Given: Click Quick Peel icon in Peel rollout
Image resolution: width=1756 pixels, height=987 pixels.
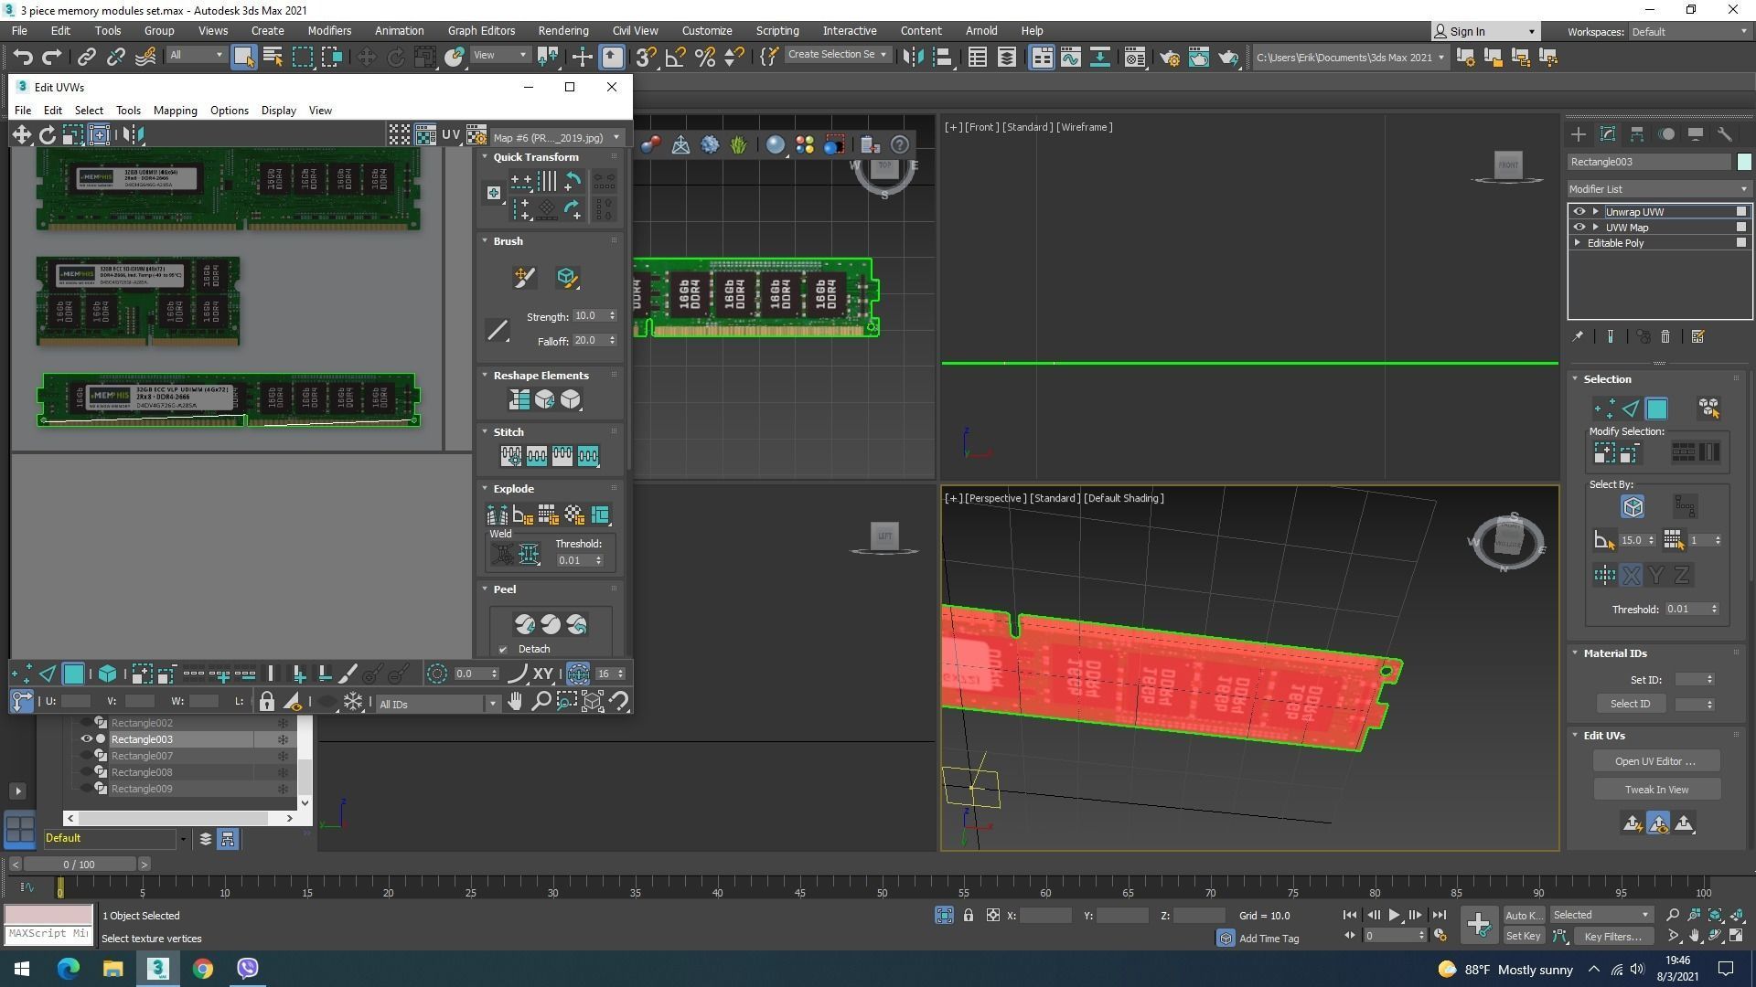Looking at the screenshot, I should tap(524, 624).
